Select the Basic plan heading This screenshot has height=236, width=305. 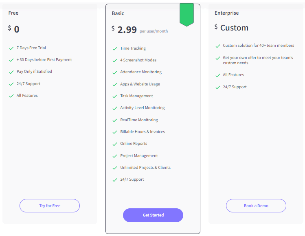(118, 13)
